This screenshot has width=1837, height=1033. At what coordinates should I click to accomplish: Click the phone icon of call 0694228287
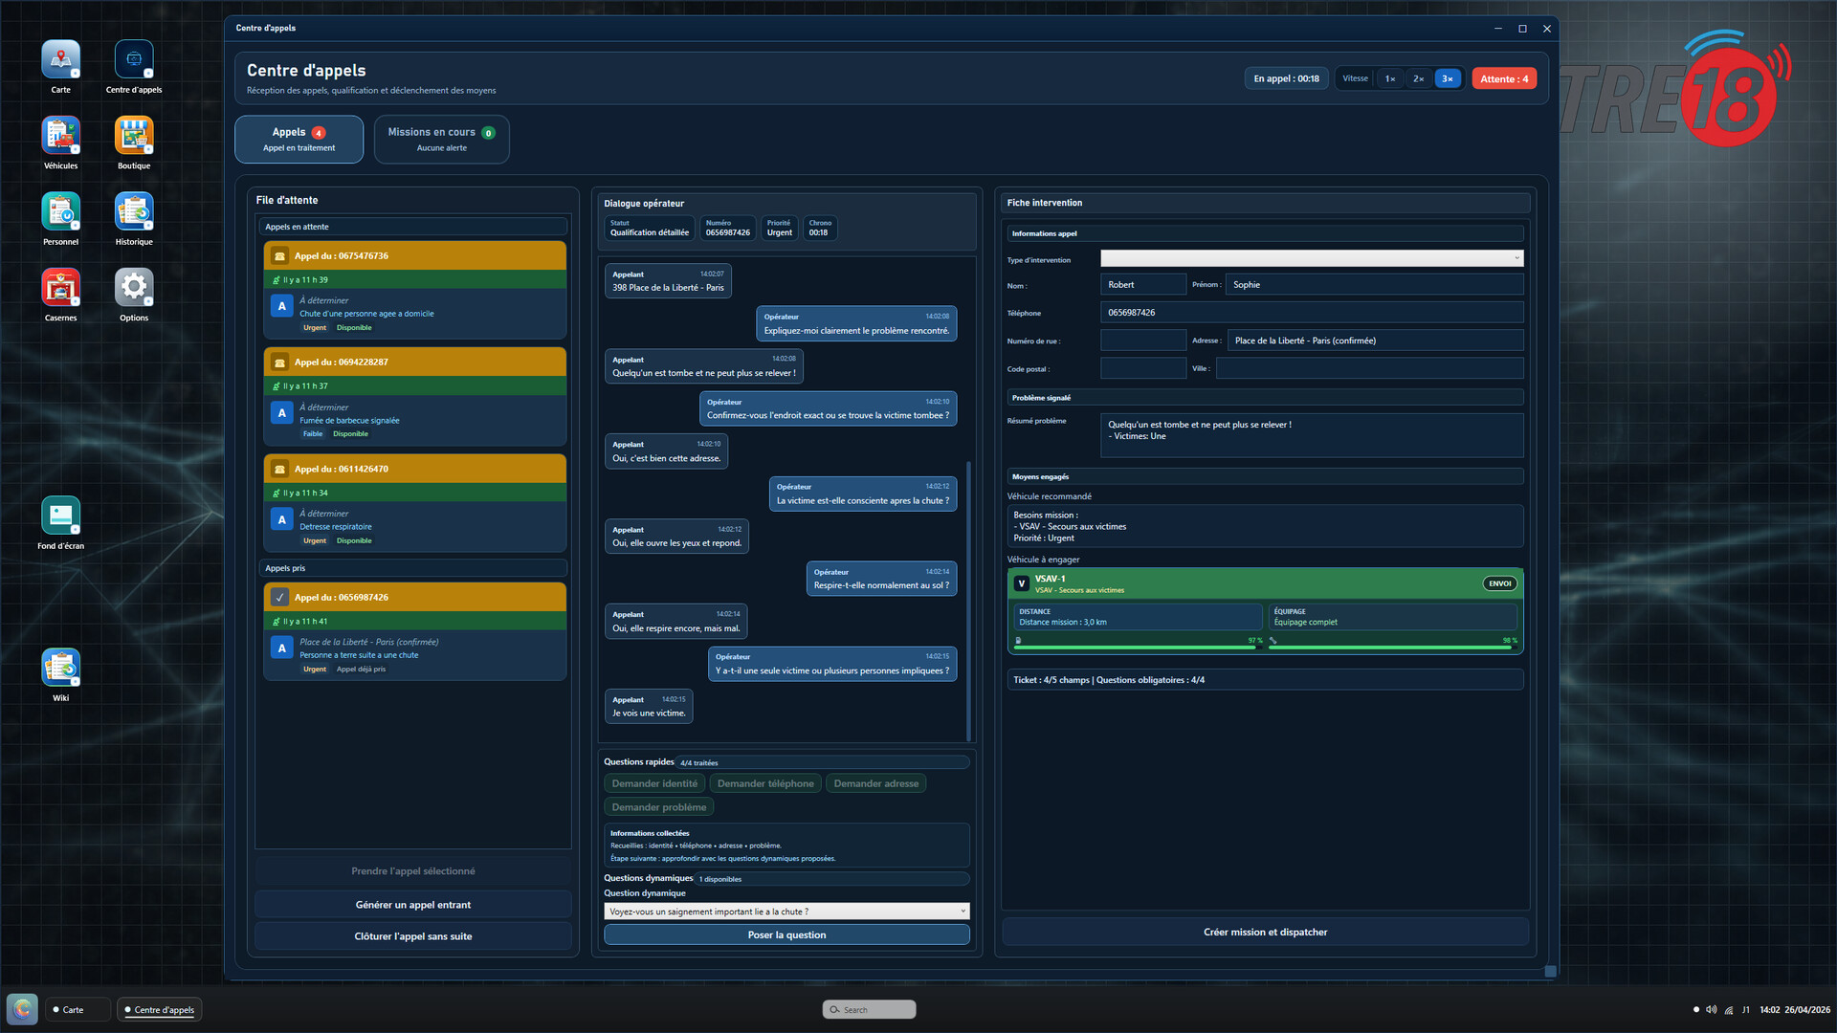(279, 363)
